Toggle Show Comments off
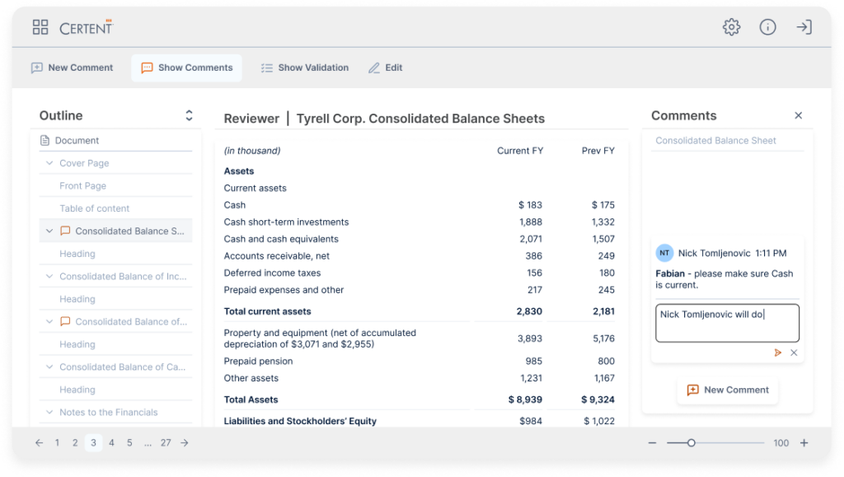This screenshot has width=844, height=477. (x=186, y=68)
